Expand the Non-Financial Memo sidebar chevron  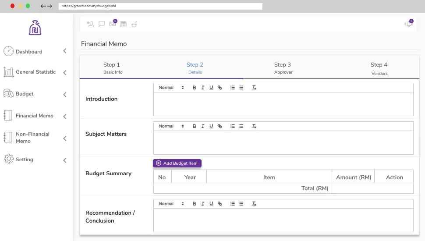point(65,138)
